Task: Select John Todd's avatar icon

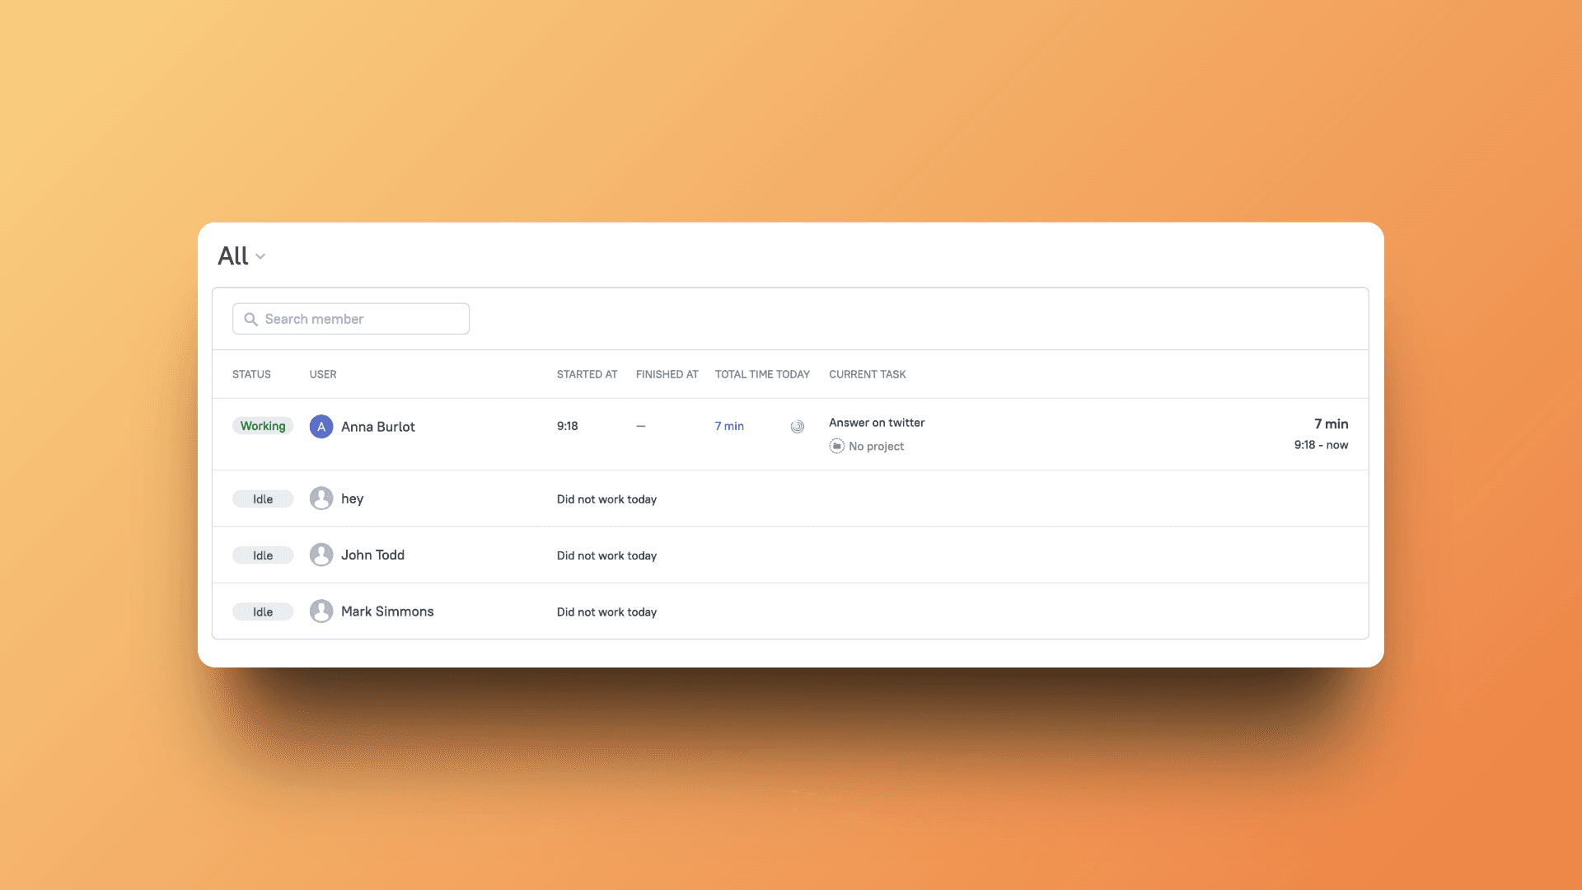Action: (321, 555)
